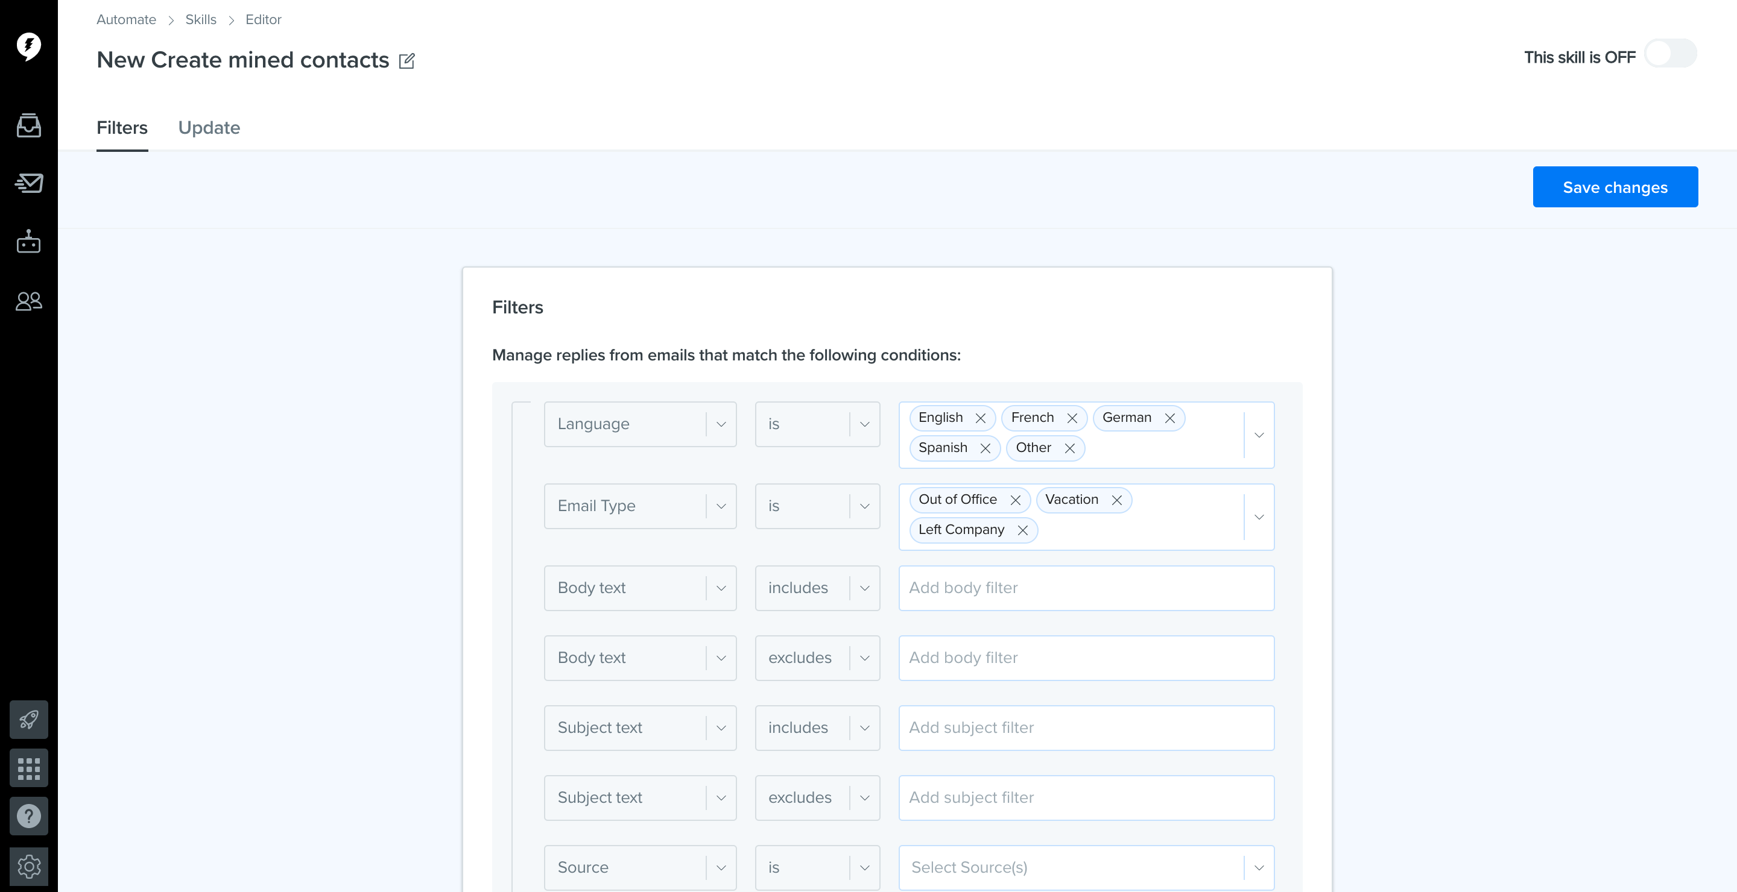This screenshot has width=1737, height=892.
Task: Open the Language field dropdown
Action: (640, 424)
